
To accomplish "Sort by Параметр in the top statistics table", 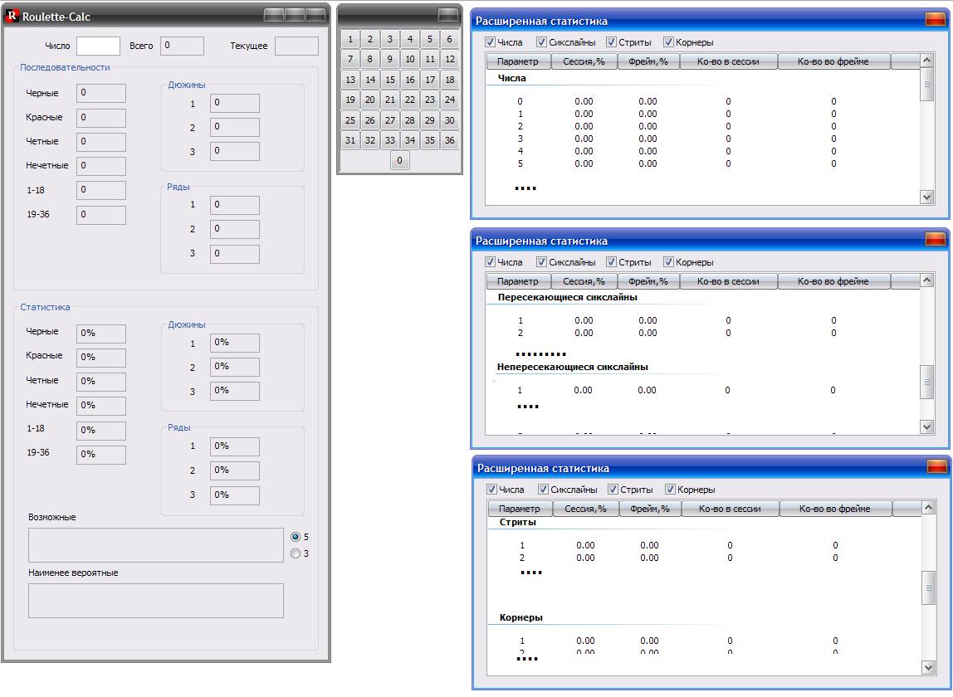I will point(518,61).
